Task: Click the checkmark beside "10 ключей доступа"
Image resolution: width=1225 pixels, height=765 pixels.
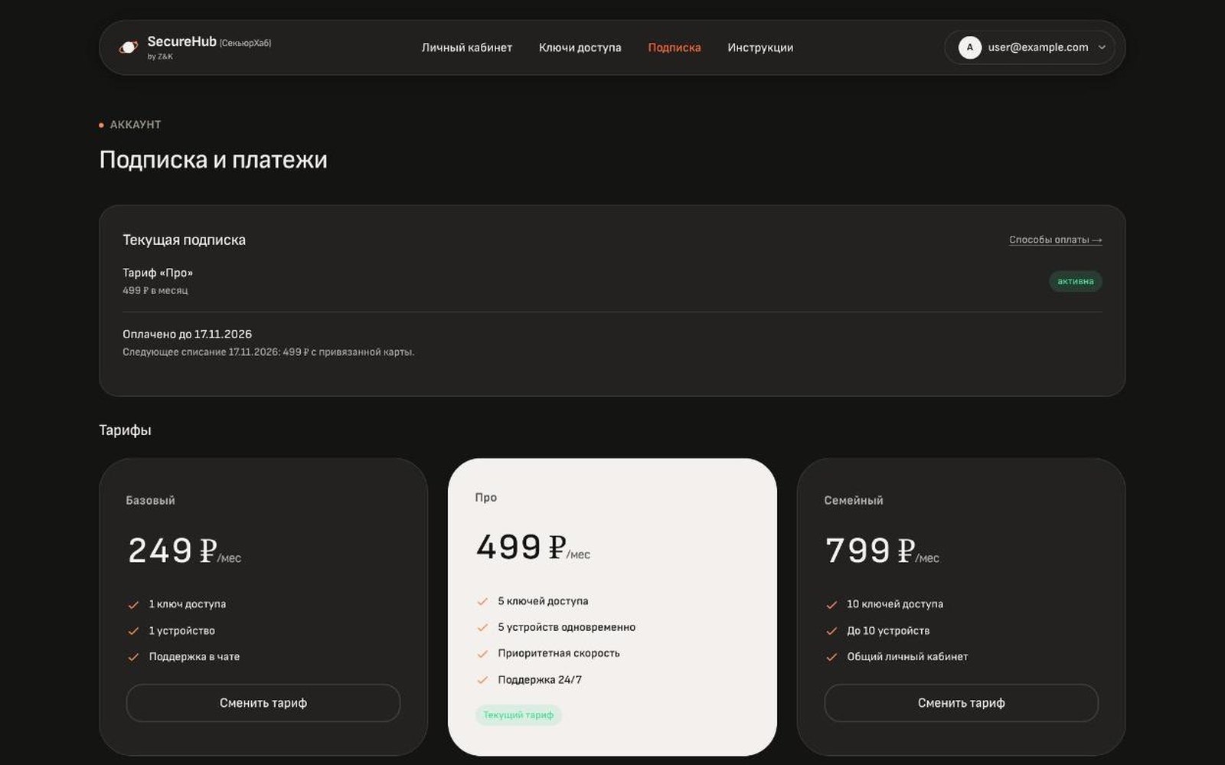Action: 831,605
